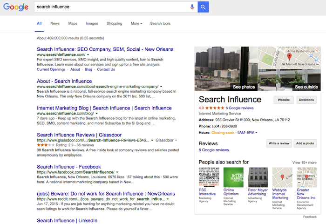Click the View 15+ more link

pos(304,163)
